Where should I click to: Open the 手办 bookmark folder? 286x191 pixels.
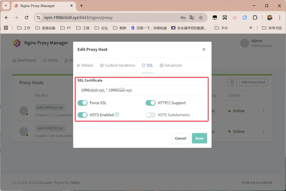(x=221, y=28)
